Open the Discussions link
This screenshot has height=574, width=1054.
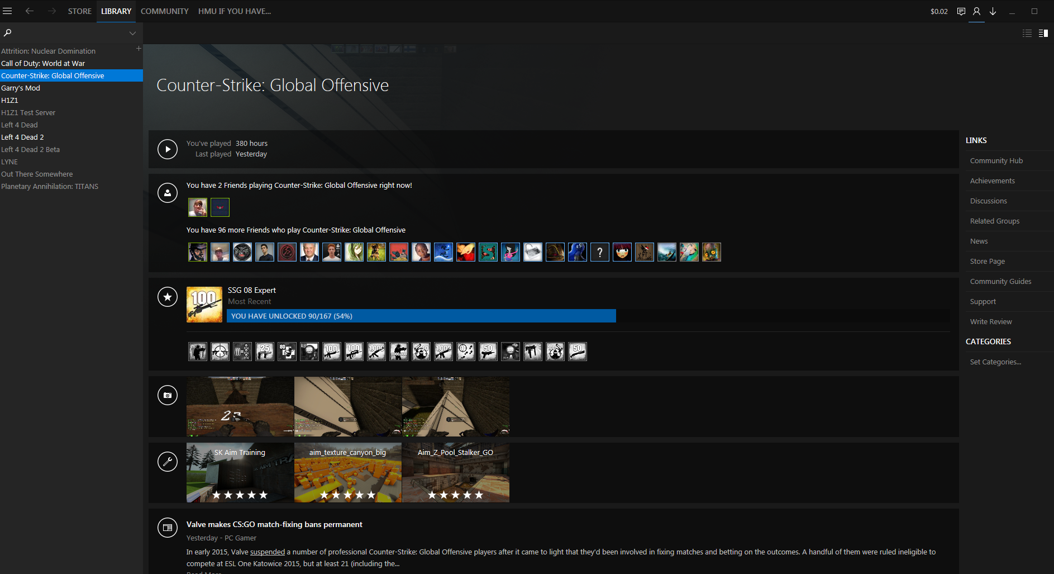(x=989, y=201)
